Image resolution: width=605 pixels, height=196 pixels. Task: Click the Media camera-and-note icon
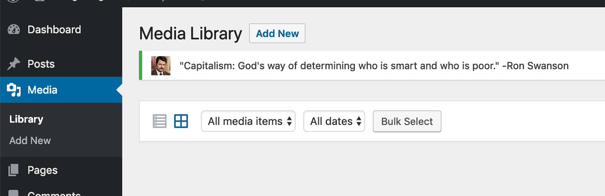click(14, 90)
